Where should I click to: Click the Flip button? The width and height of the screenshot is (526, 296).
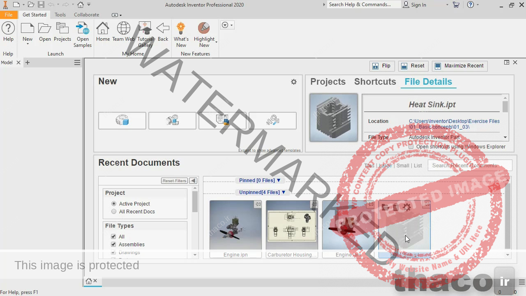(382, 66)
